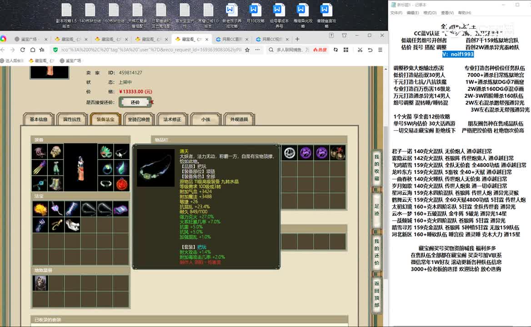This screenshot has width=531, height=327.
Task: Click the feathered mask equipment icon
Action: [x=105, y=152]
